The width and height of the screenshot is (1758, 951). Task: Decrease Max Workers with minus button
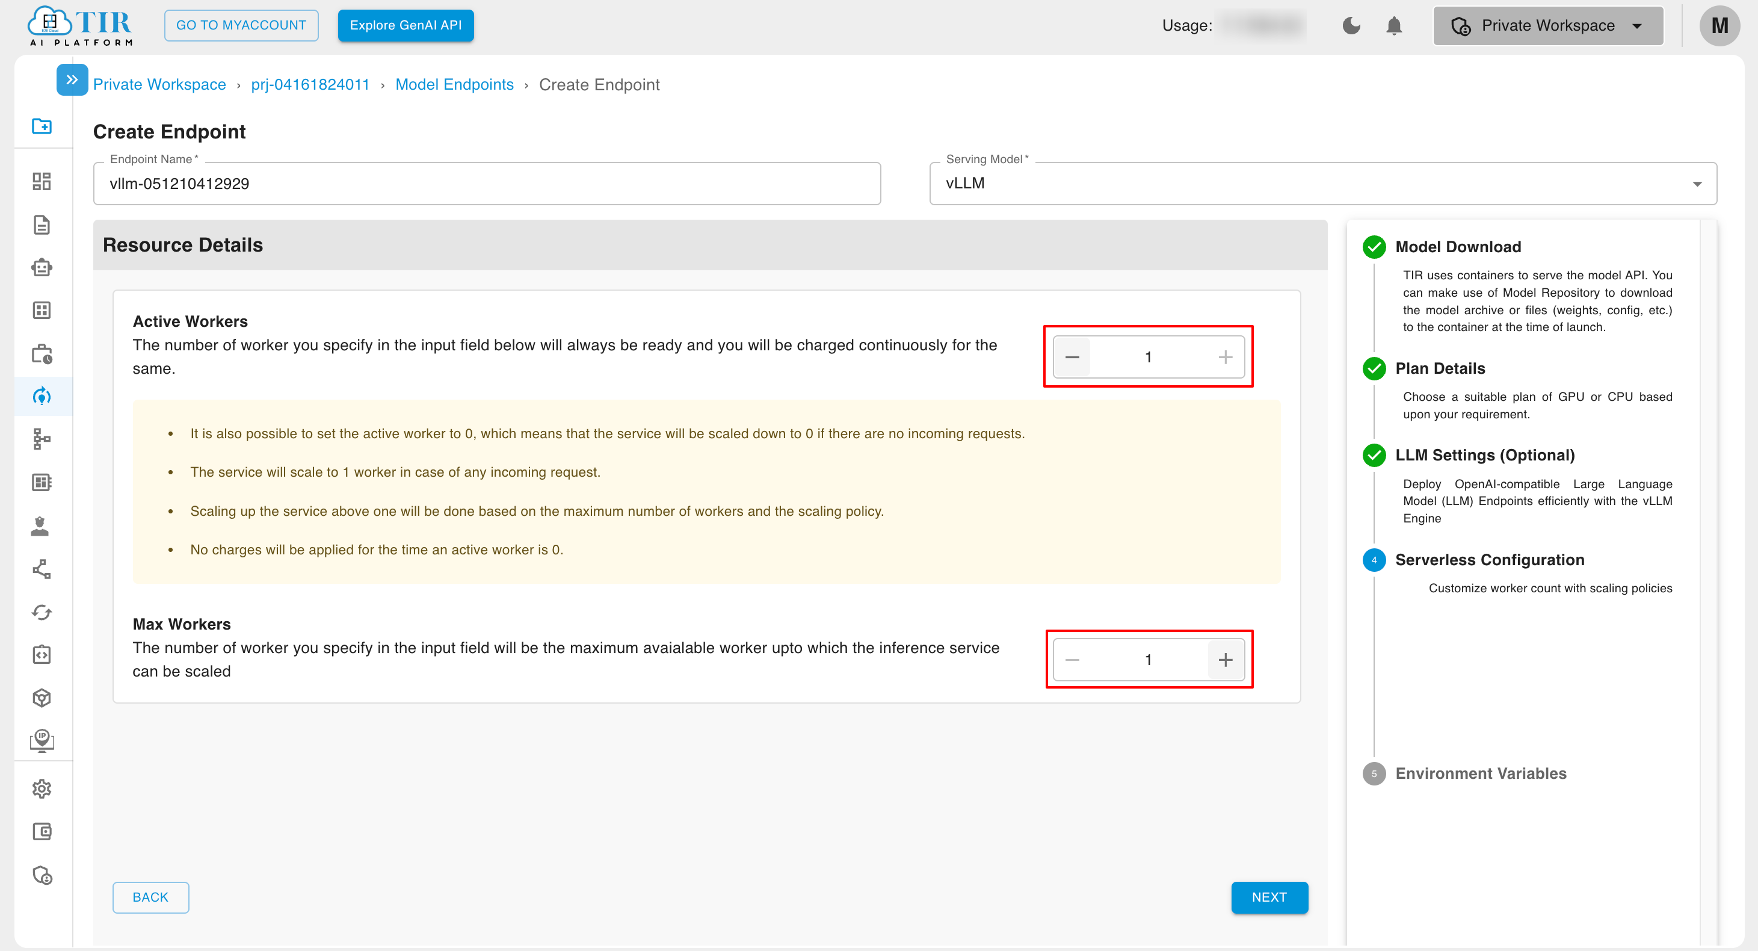click(1072, 660)
